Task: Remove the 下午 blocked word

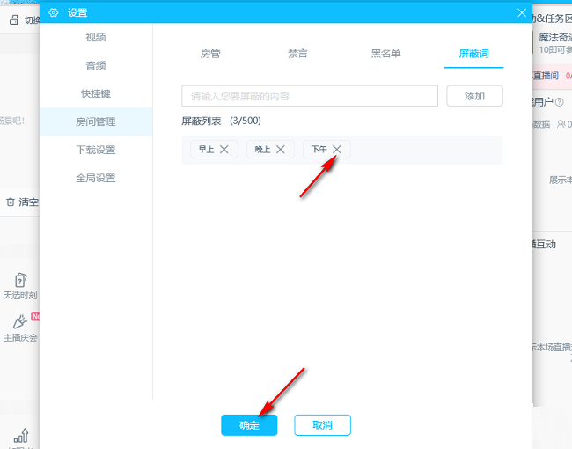Action: point(337,150)
